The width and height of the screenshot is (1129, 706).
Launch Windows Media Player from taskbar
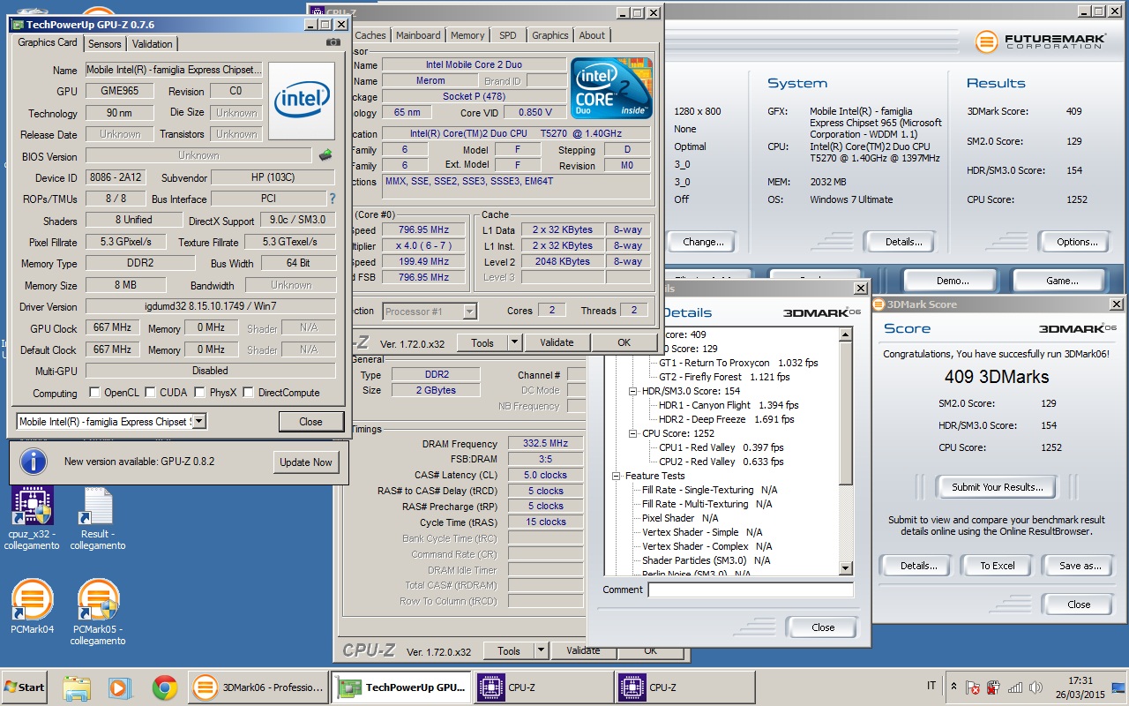(119, 687)
